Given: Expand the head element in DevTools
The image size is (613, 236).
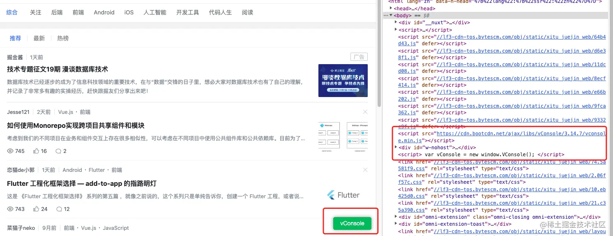Looking at the screenshot, I should (391, 9).
